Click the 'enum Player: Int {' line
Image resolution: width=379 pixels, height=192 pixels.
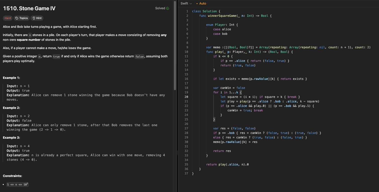point(222,25)
